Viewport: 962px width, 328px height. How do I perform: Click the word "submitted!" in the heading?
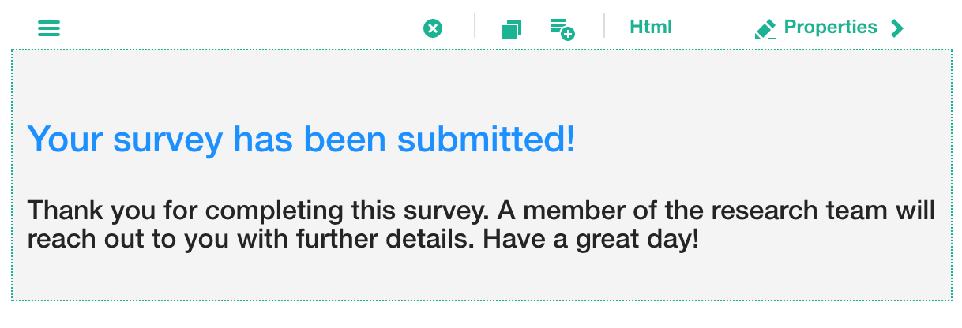coord(486,139)
